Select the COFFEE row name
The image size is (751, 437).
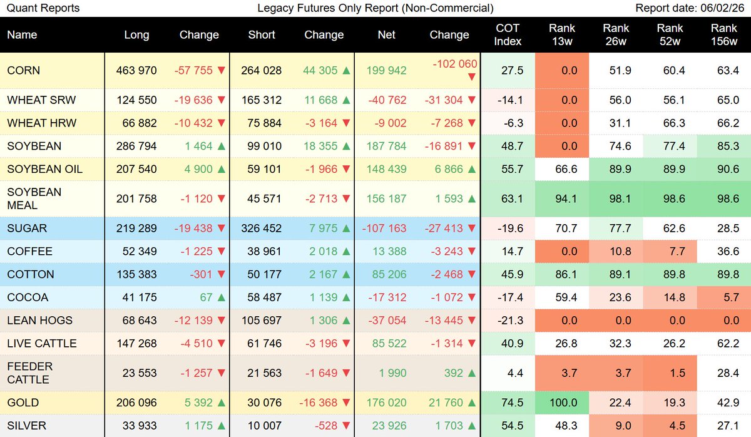[x=29, y=251]
